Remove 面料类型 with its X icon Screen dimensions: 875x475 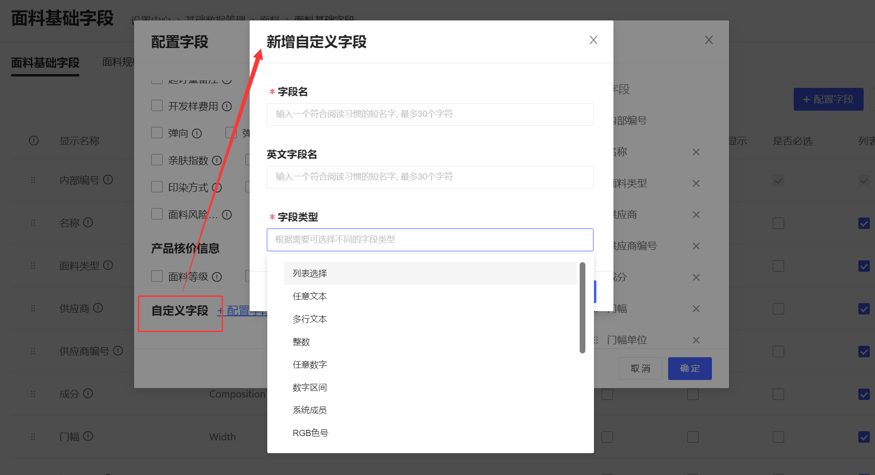(x=696, y=183)
